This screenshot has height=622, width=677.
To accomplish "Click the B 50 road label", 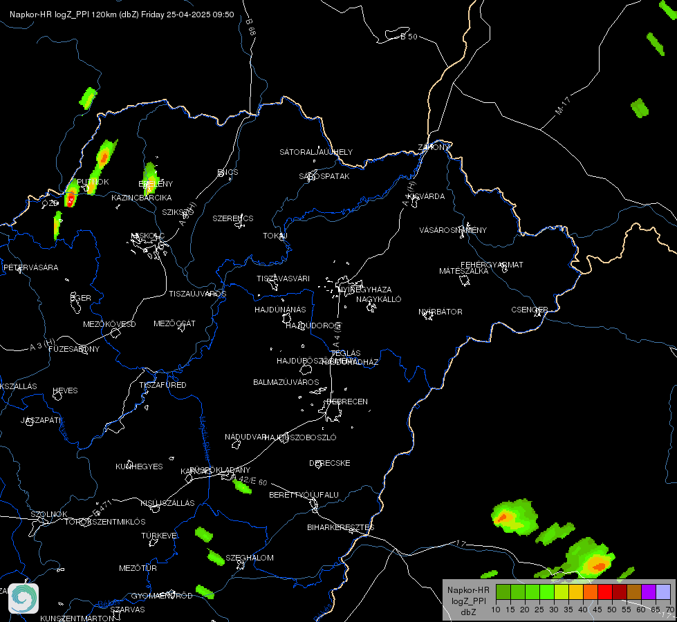I will click(409, 37).
